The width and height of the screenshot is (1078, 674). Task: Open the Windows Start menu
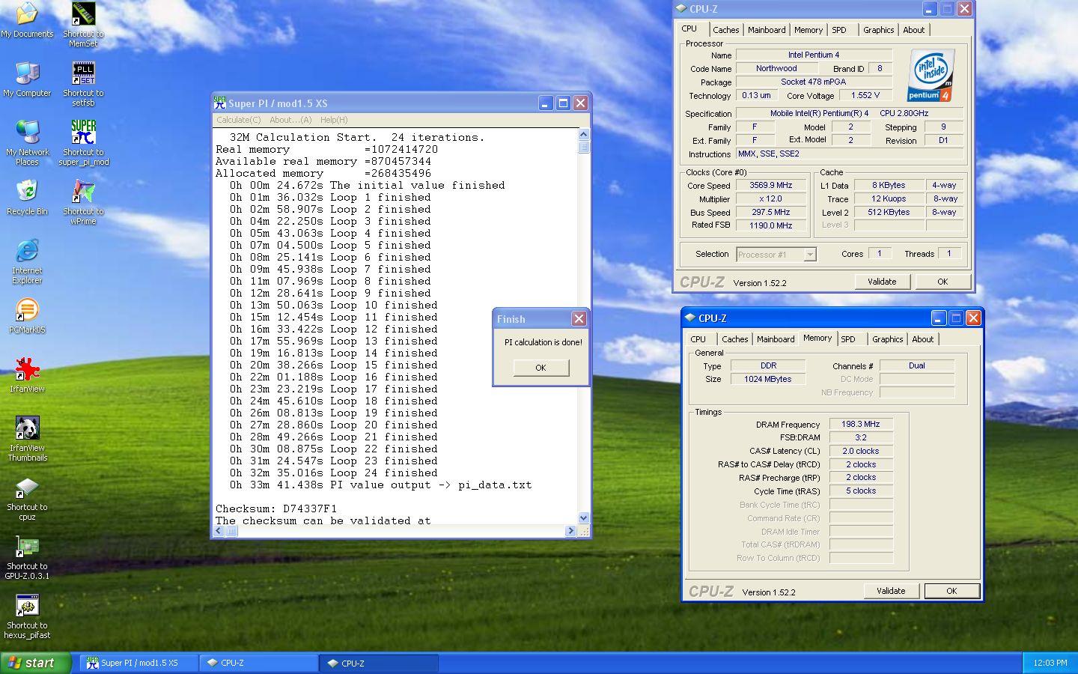[35, 663]
